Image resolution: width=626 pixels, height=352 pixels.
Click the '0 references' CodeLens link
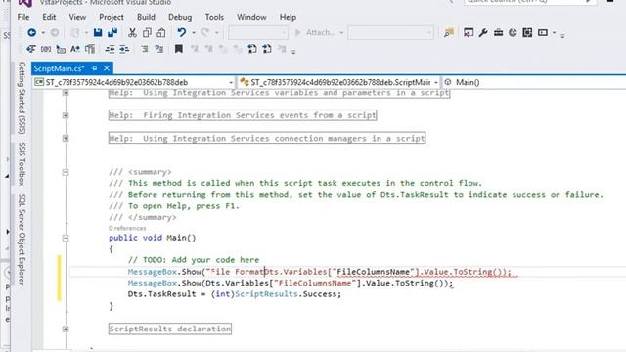(127, 228)
